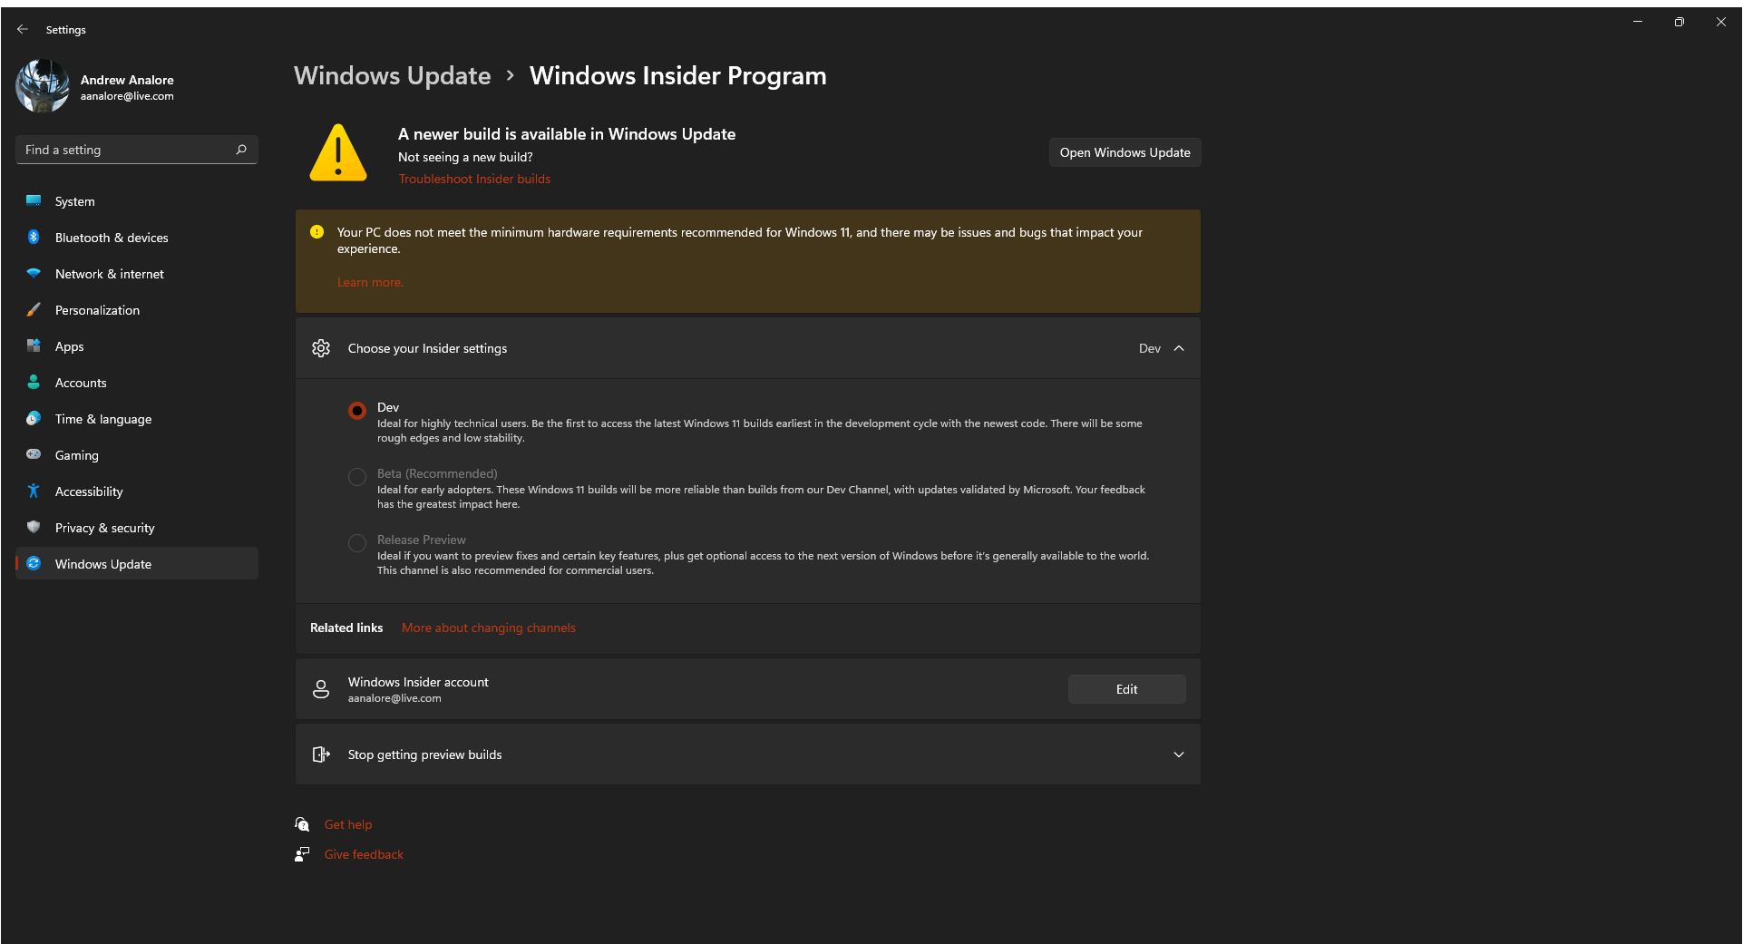Close the Settings window
The image size is (1743, 944).
click(x=1721, y=22)
